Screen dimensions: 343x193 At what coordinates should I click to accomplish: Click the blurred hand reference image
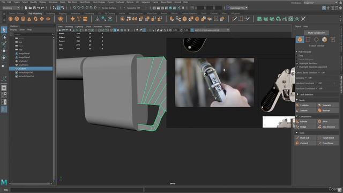click(214, 82)
